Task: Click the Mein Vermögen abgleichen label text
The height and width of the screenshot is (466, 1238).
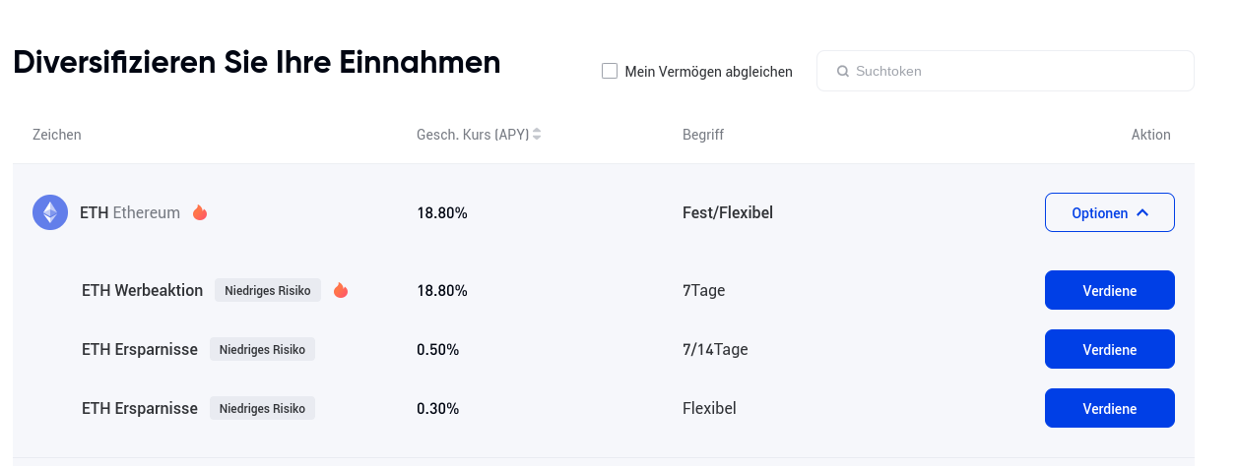Action: [709, 72]
